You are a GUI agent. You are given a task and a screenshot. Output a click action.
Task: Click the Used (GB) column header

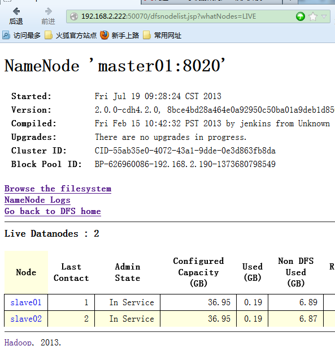[x=253, y=272]
